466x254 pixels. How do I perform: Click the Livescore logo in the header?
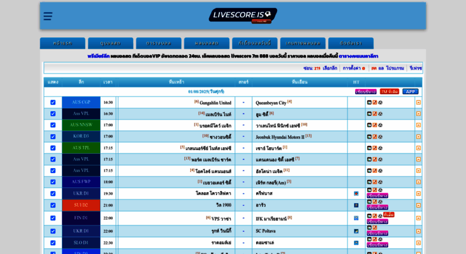point(243,14)
